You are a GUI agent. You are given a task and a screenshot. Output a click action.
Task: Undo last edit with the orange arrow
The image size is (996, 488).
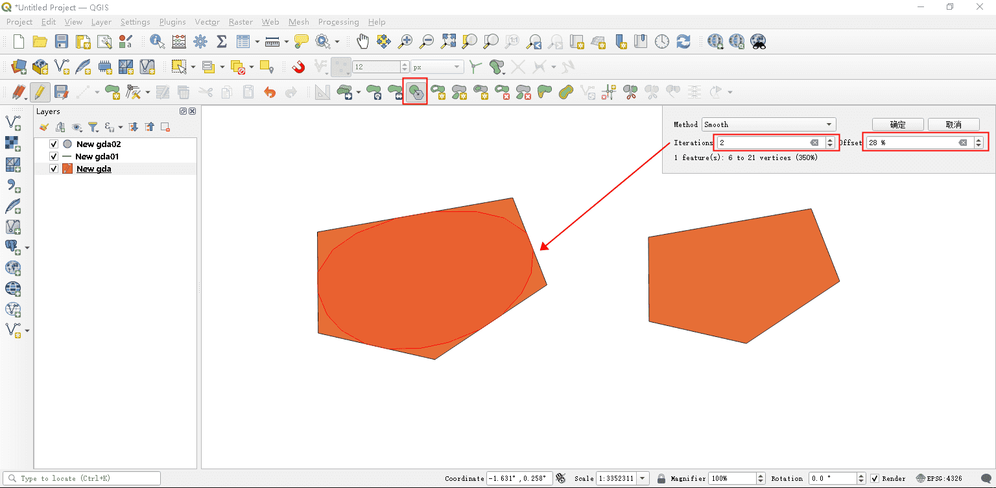270,92
